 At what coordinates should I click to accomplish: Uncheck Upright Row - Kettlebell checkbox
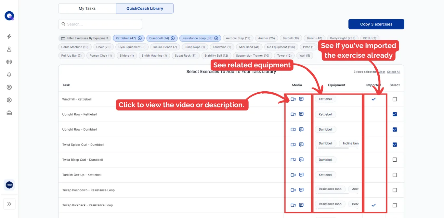point(395,114)
